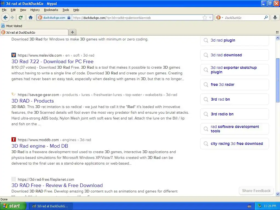Open the History menu
The width and height of the screenshot is (280, 210).
(x=35, y=10)
